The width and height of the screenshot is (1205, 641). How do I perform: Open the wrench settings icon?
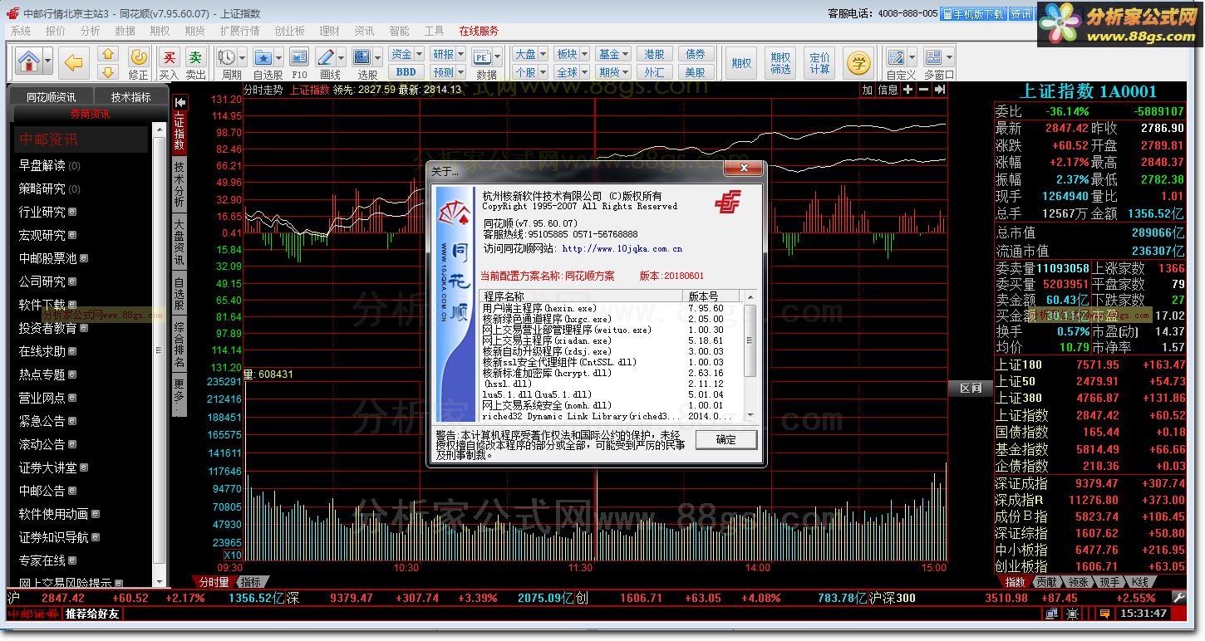click(1178, 597)
